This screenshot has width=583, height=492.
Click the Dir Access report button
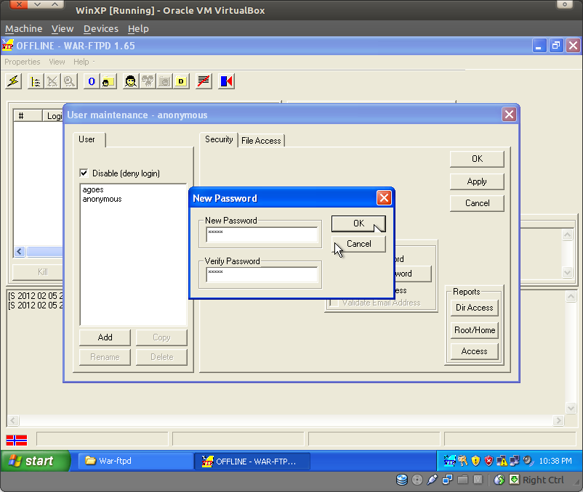tap(475, 308)
